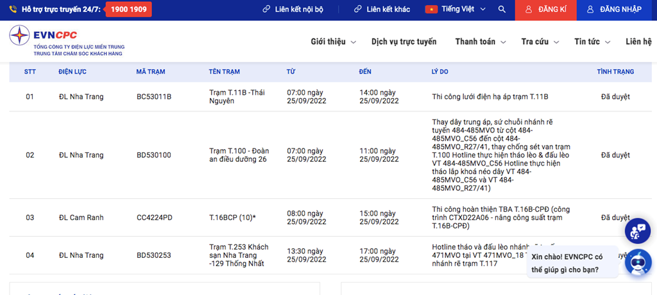Click the chain icon for Liên kết khác
Viewport: 657px width, 295px height.
click(x=358, y=10)
